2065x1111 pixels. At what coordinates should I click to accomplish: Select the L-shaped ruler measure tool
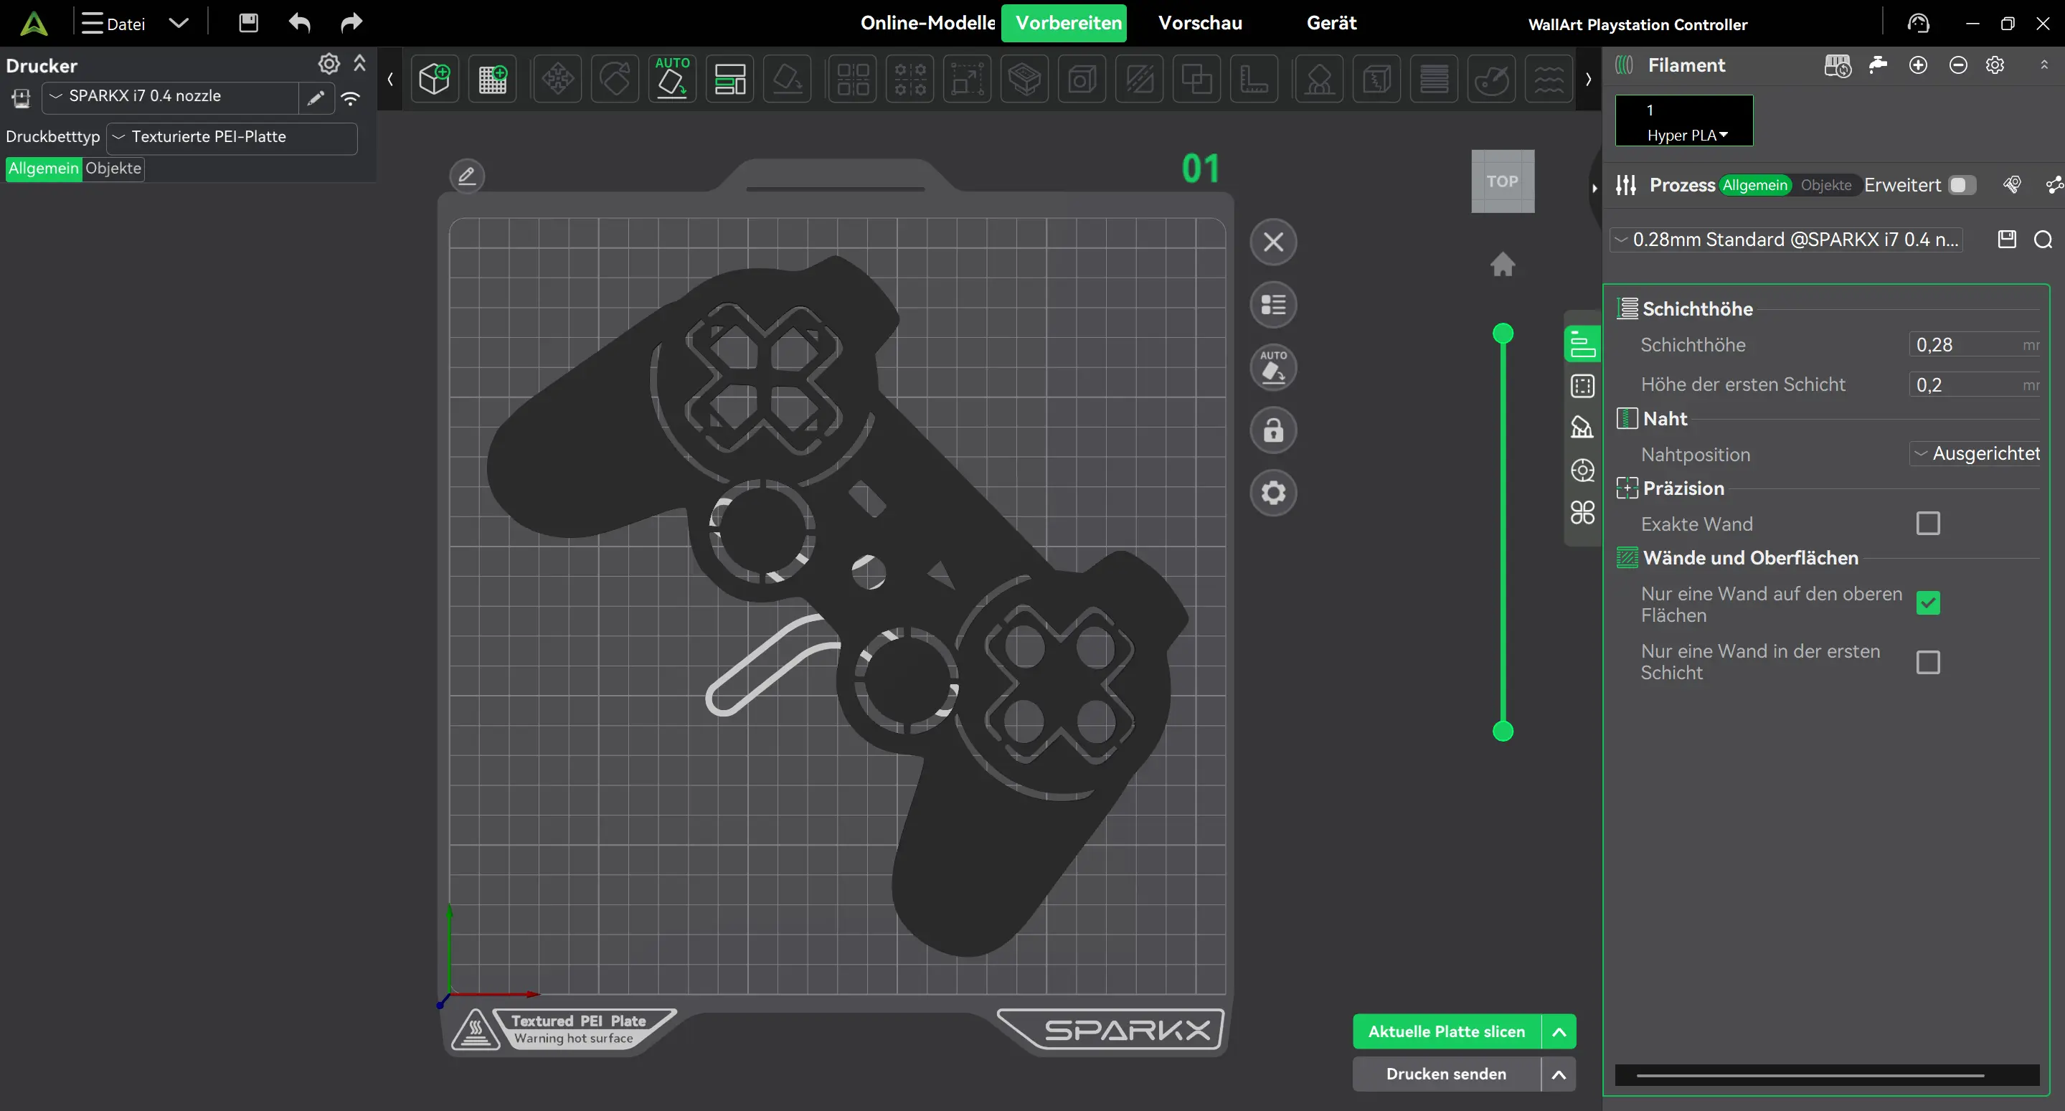1254,79
